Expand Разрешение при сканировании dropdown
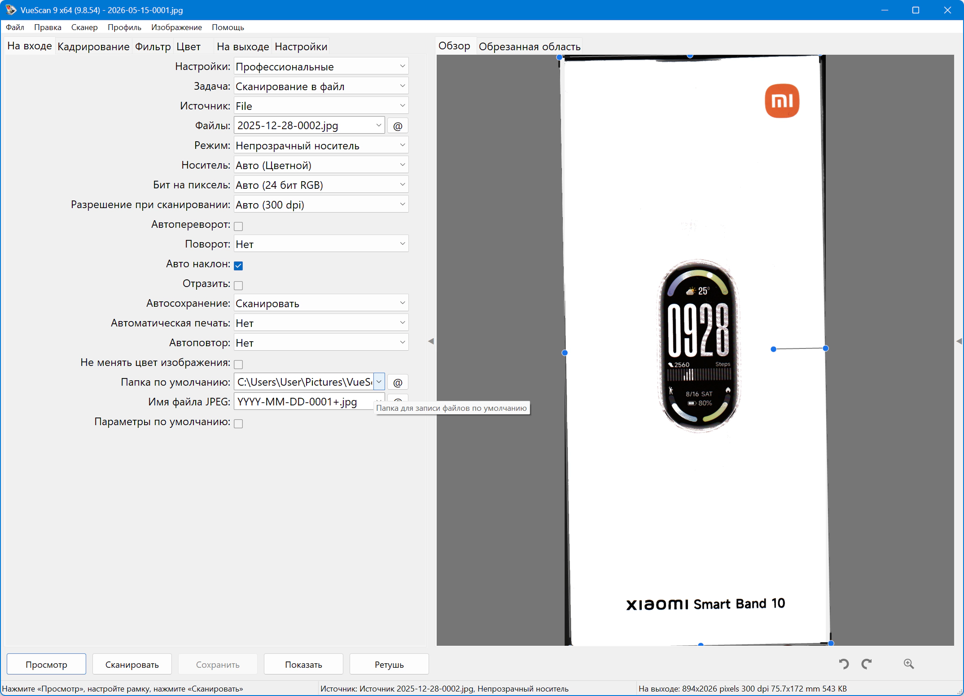Viewport: 964px width, 696px height. click(x=321, y=204)
